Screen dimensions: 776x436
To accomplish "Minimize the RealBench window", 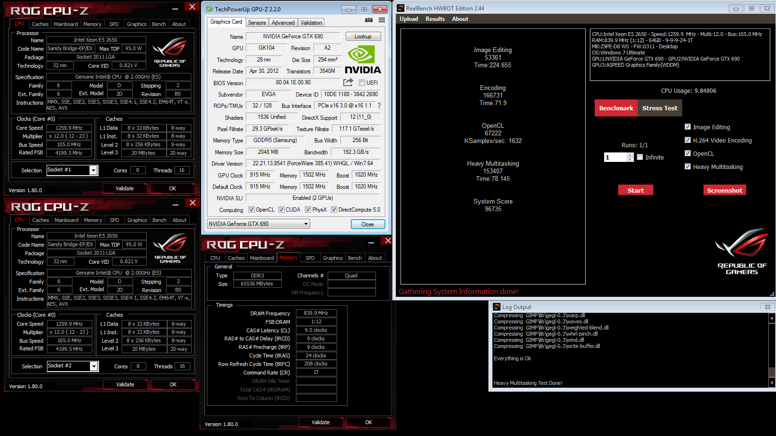I will (x=735, y=8).
